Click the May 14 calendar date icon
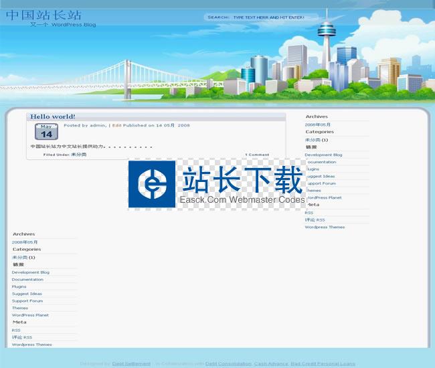435x368 pixels. [x=46, y=132]
